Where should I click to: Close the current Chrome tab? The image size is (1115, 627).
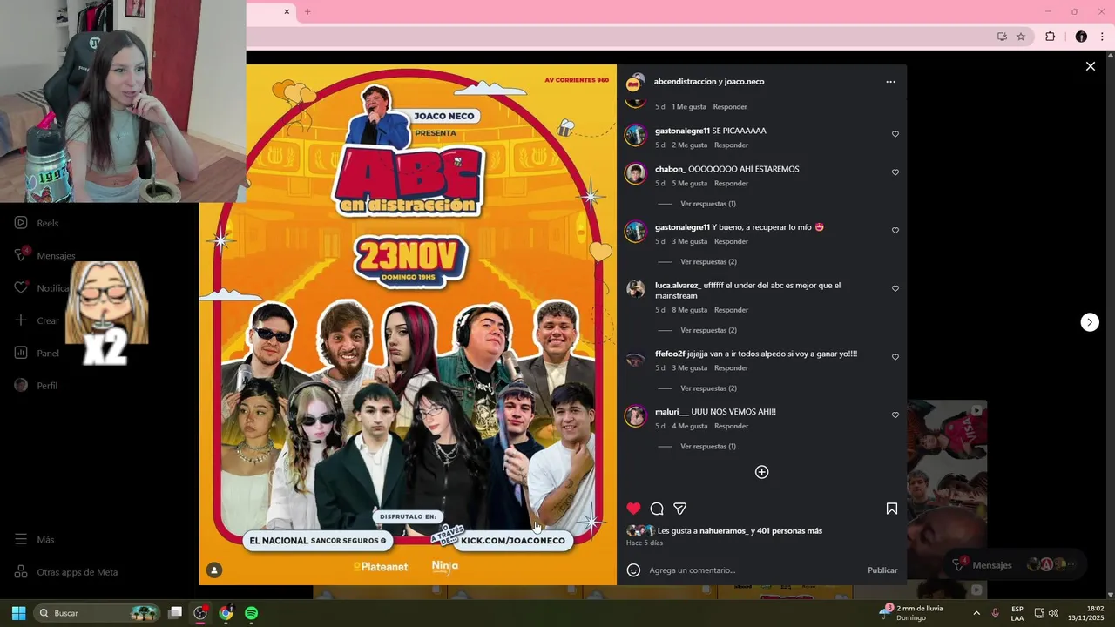point(287,11)
